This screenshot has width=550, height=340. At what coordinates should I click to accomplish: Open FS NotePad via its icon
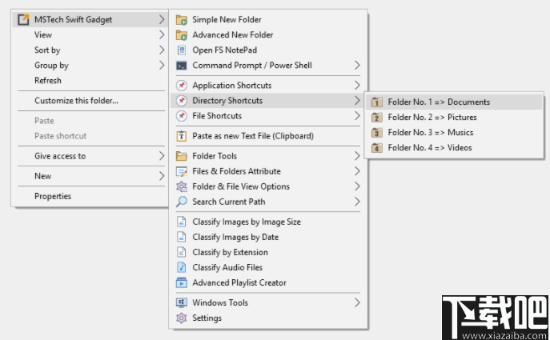point(182,50)
